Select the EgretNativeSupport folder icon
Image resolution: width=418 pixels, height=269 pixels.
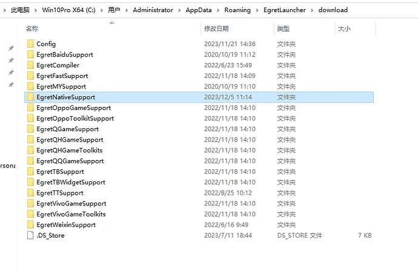(x=30, y=97)
